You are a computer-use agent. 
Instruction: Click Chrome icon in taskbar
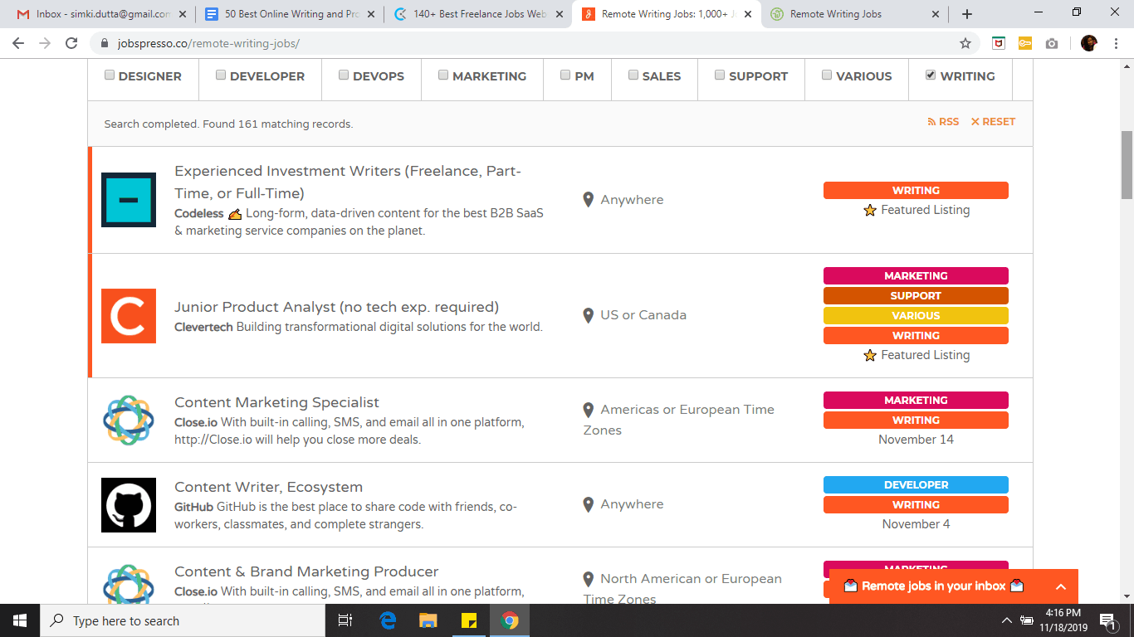pyautogui.click(x=510, y=620)
